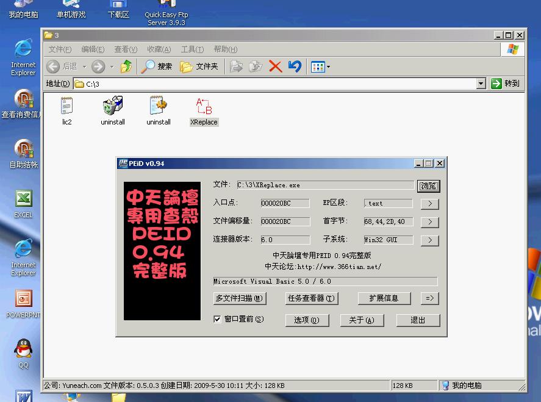Open the 工具 menu

click(191, 49)
